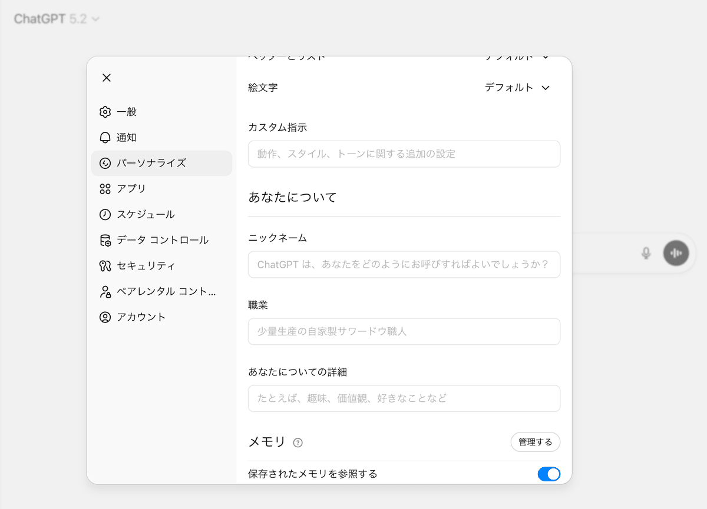The width and height of the screenshot is (707, 509).
Task: Click the account person icon beside アカウント
Action: (x=105, y=317)
